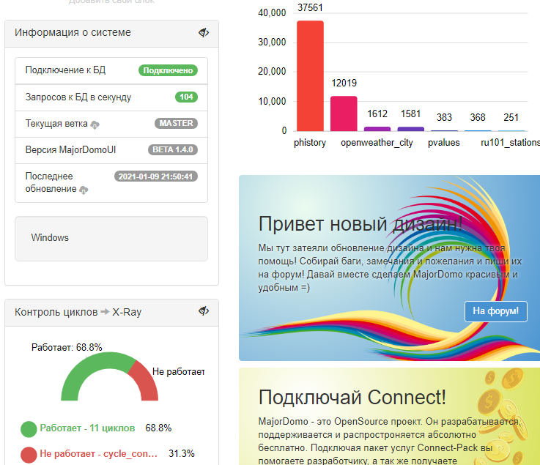Click red Не работает segment of gauge
Screen dimensions: 540x465
coord(147,381)
